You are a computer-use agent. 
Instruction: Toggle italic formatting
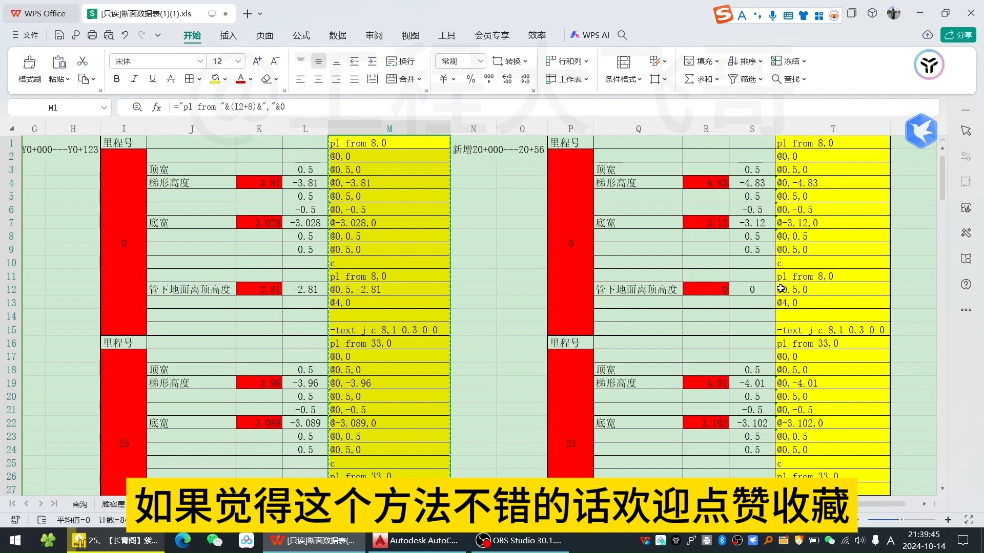[134, 78]
